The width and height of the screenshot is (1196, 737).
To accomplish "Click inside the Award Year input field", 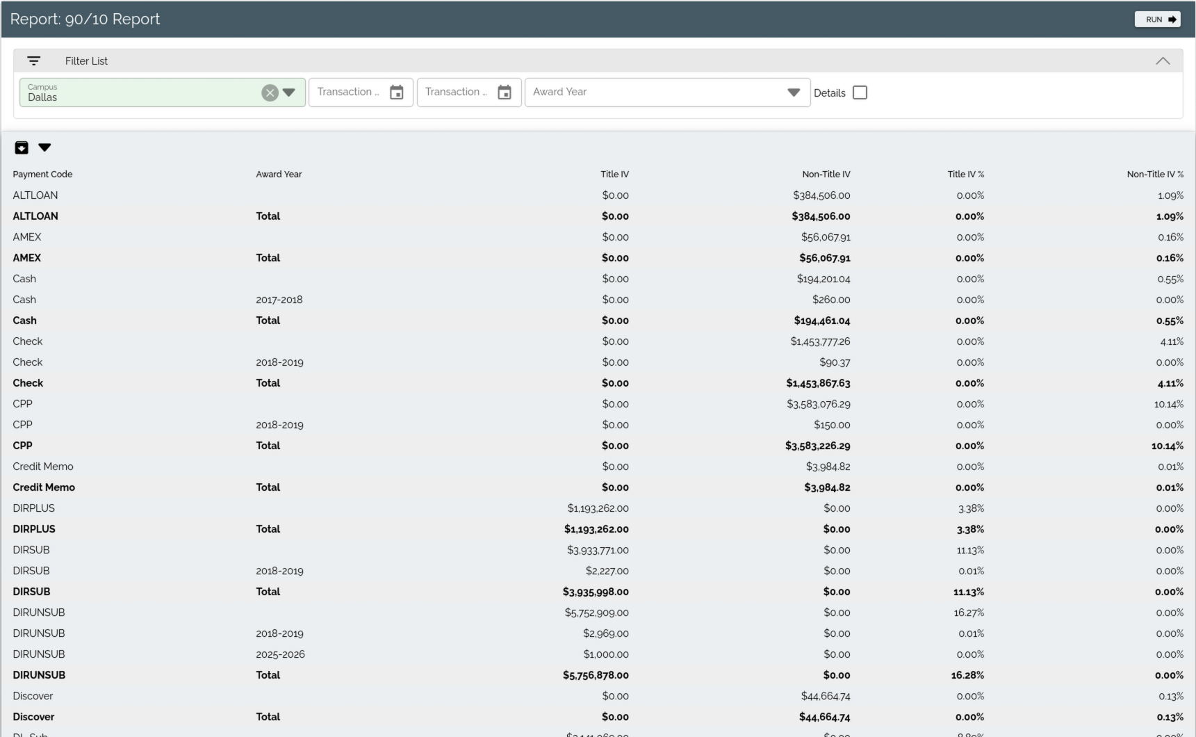I will [x=625, y=92].
